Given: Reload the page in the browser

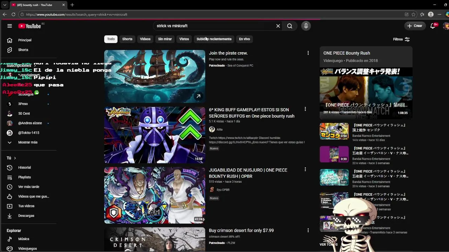Looking at the screenshot, I should click(13, 14).
